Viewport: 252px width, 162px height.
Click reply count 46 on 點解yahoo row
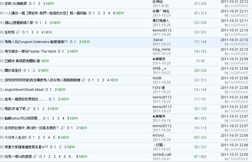click(x=196, y=118)
